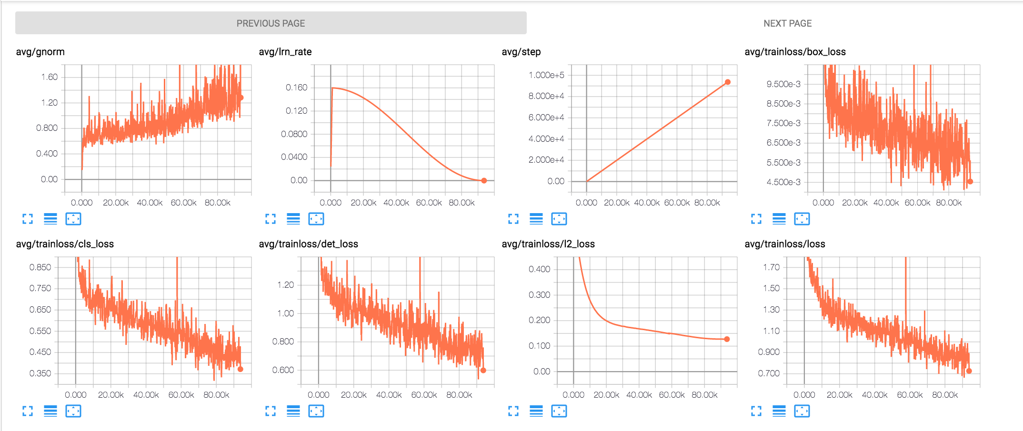Fit the avg/step chart to its data
The width and height of the screenshot is (1023, 431).
(x=560, y=219)
